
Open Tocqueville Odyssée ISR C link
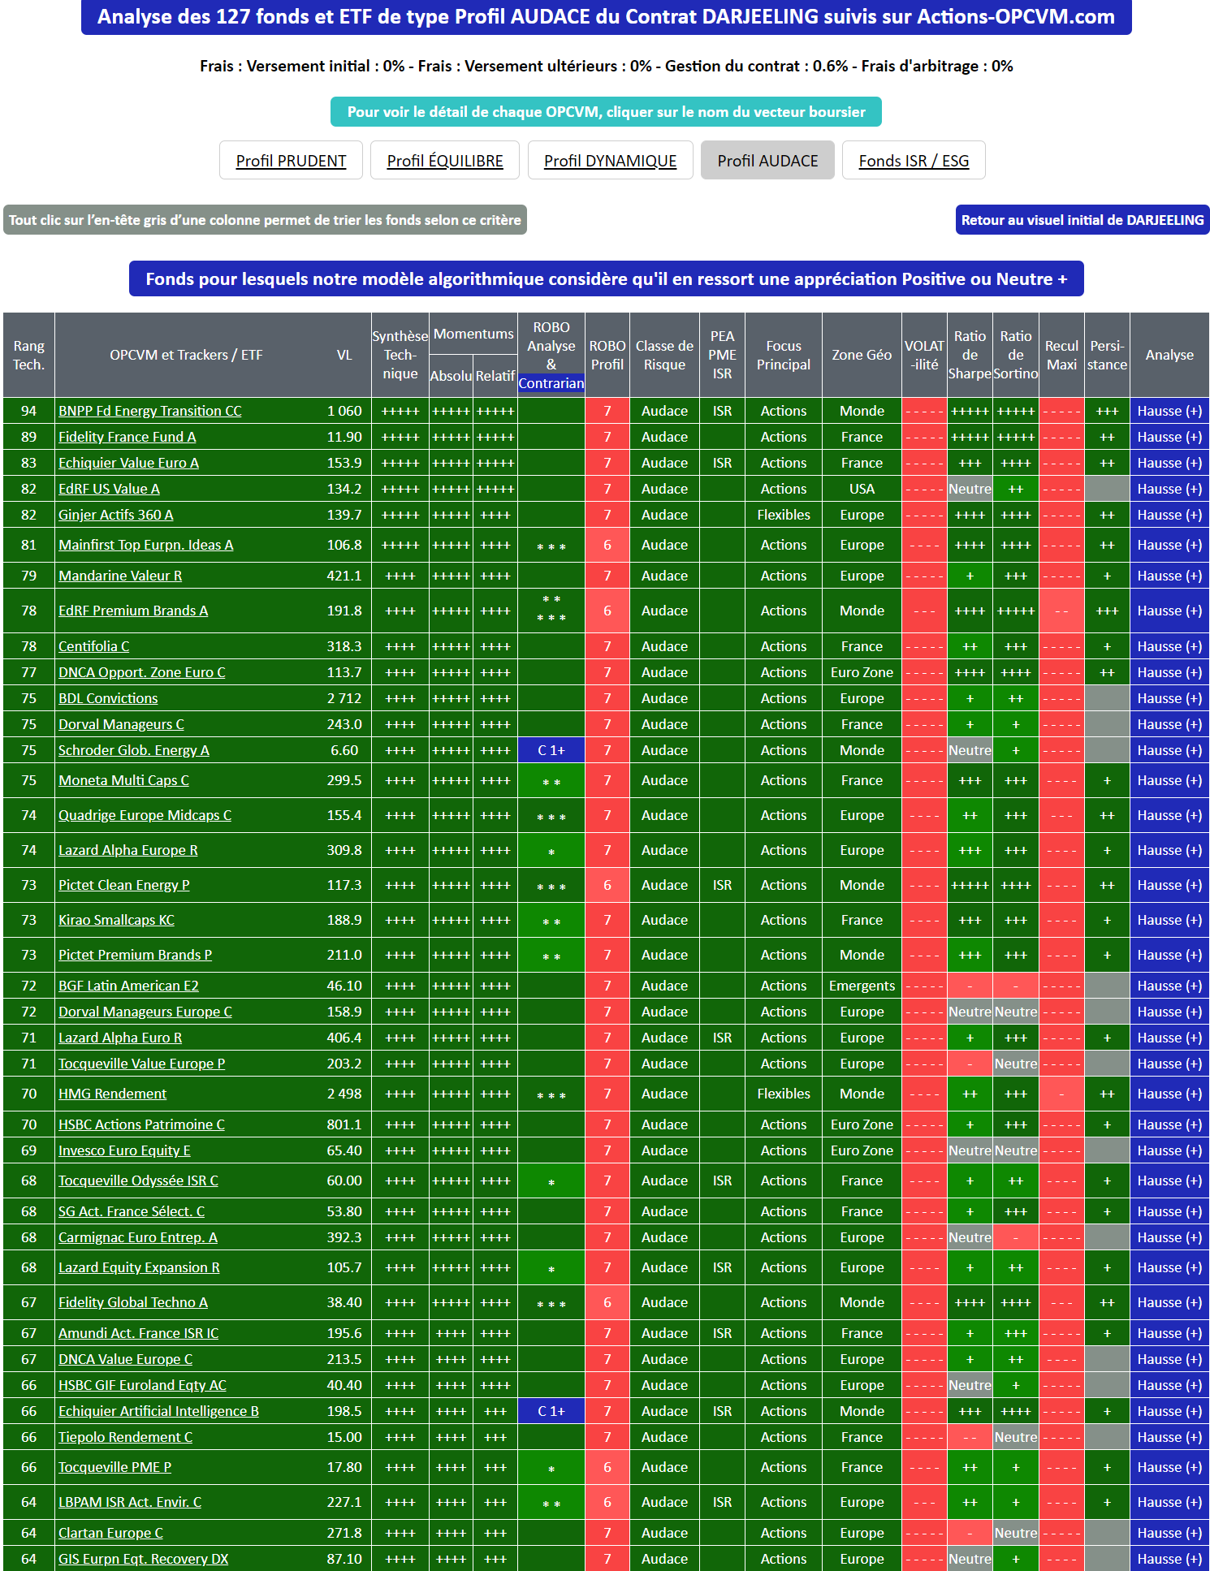pos(138,1180)
